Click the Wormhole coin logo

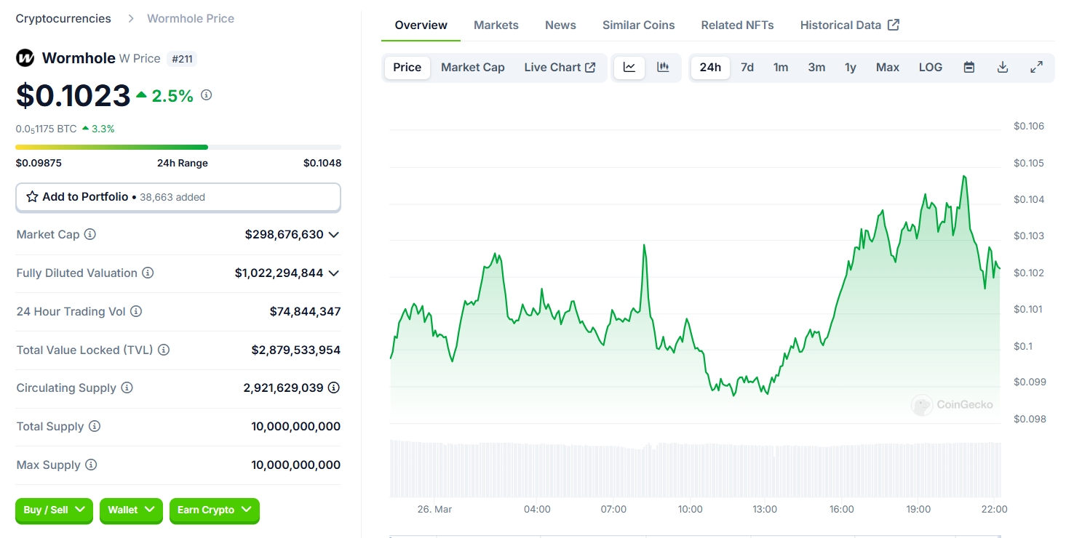(25, 58)
